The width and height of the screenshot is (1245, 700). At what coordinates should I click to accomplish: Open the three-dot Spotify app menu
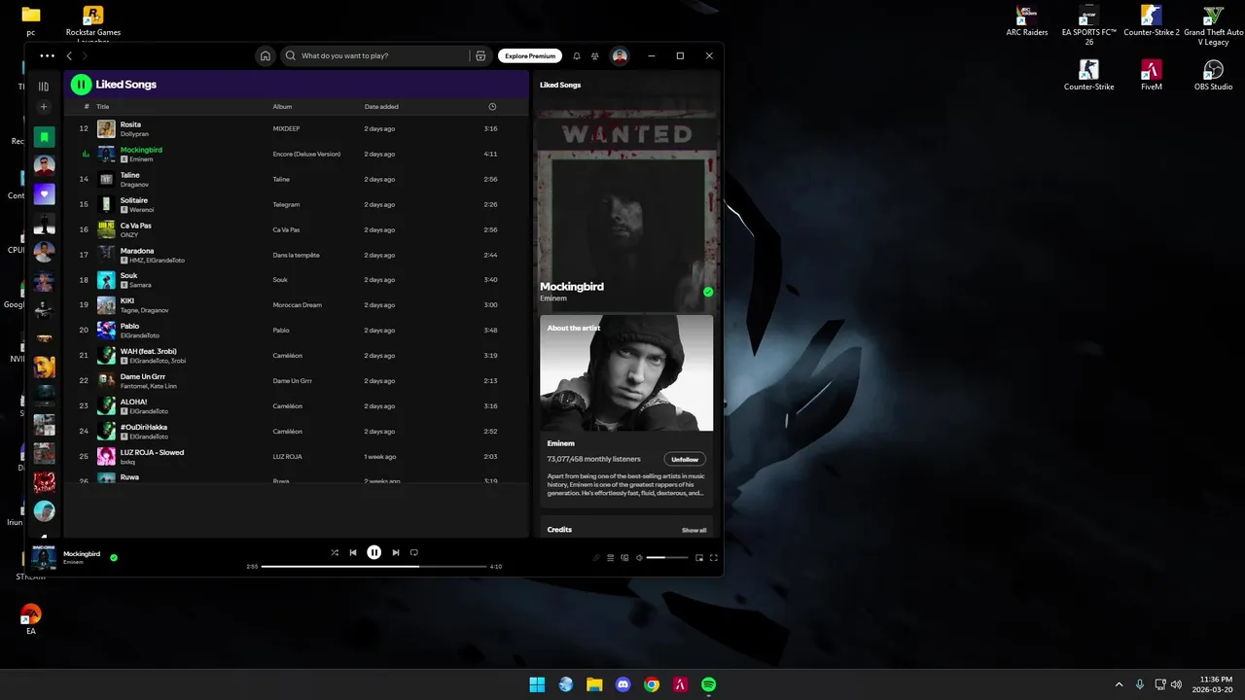pos(47,55)
